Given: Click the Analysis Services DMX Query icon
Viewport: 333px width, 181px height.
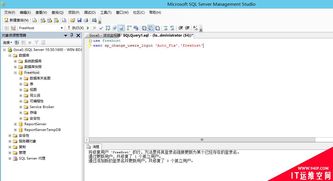Looking at the screenshot, I should (x=50, y=20).
